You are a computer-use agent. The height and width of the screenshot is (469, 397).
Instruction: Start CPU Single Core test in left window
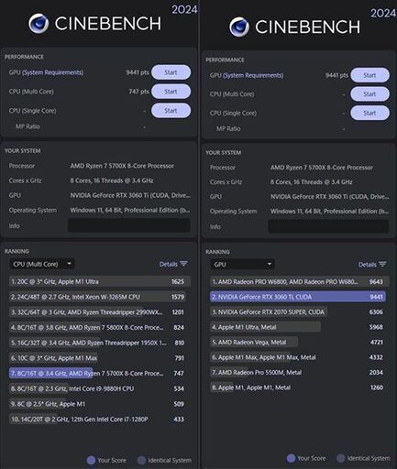point(171,111)
